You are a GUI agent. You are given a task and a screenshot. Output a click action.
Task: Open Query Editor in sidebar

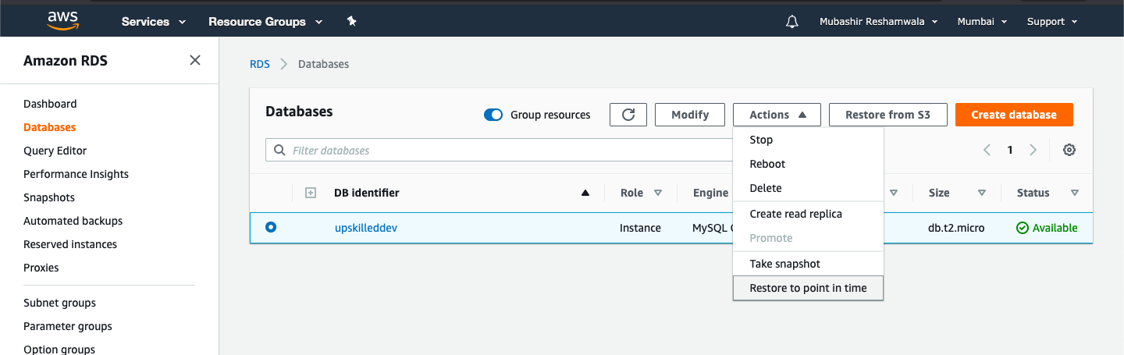click(x=55, y=151)
